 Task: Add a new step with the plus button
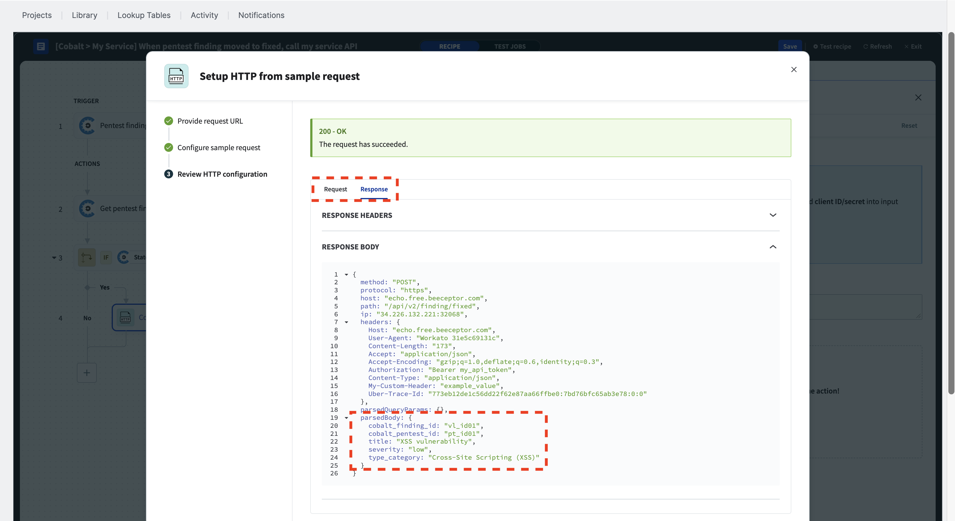(87, 373)
